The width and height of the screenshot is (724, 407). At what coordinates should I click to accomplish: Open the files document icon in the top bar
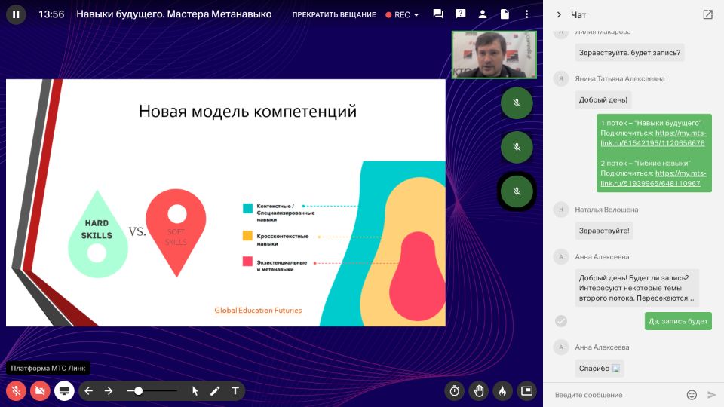505,14
